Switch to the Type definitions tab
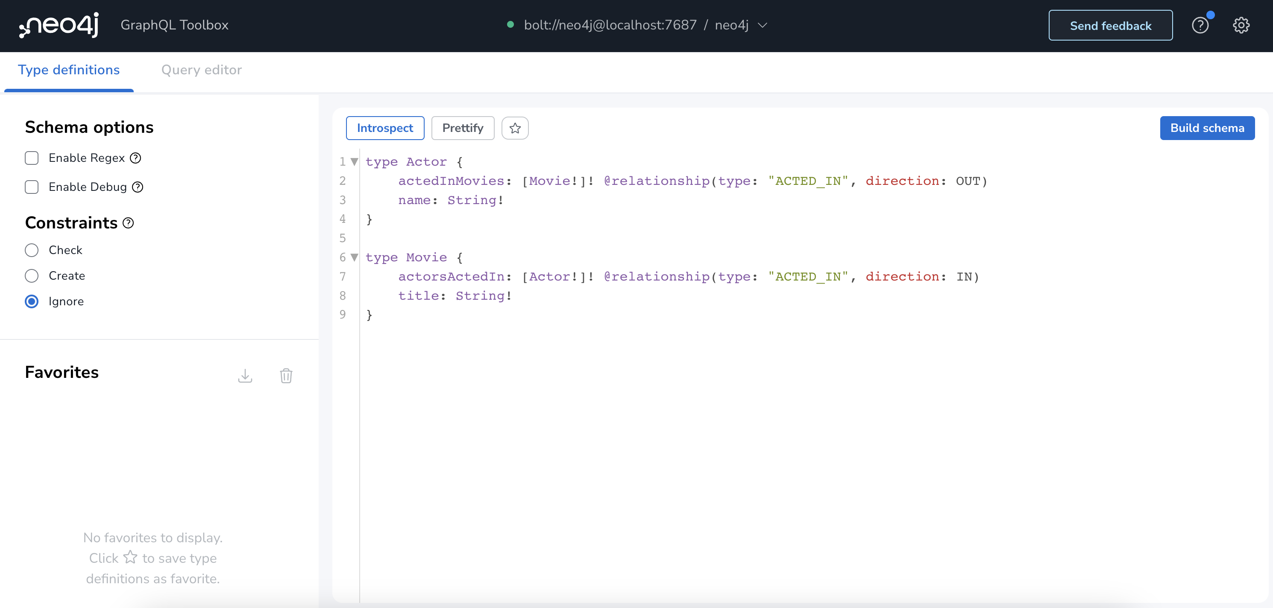 (68, 70)
